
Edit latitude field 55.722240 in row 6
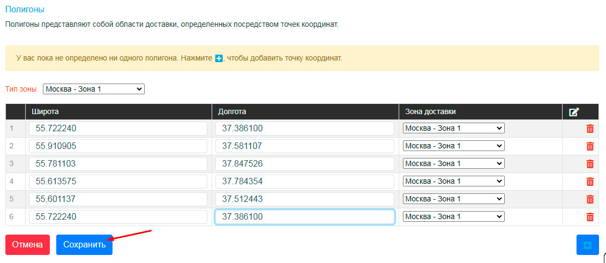click(x=118, y=217)
